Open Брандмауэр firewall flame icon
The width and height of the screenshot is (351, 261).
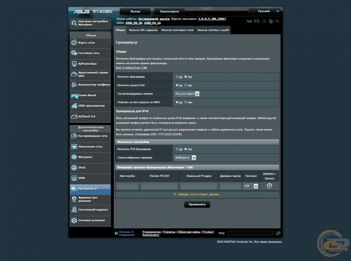click(73, 189)
